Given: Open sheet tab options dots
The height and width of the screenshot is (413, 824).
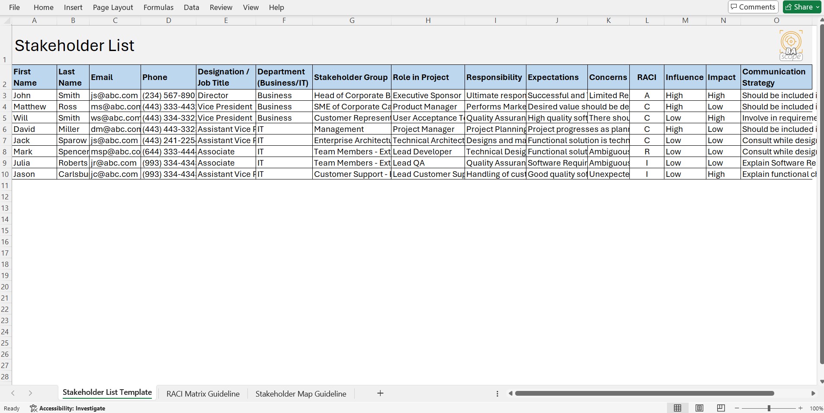Looking at the screenshot, I should (x=497, y=394).
